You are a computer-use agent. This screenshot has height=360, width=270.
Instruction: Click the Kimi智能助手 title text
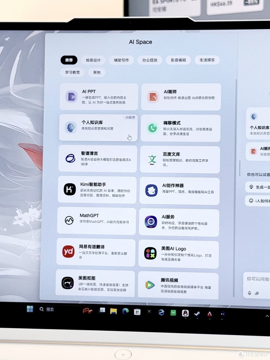pos(93,184)
